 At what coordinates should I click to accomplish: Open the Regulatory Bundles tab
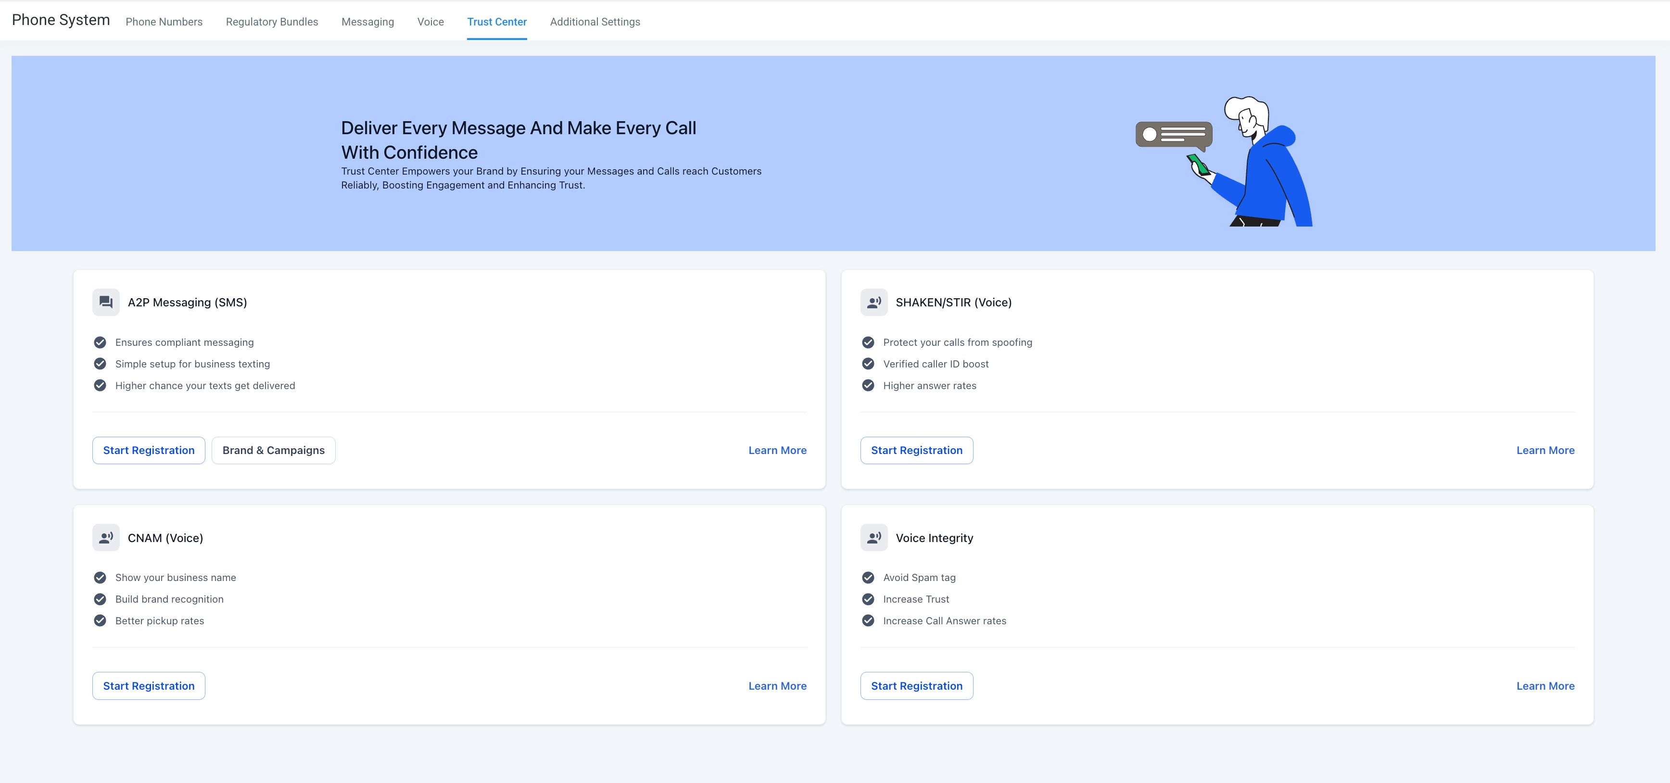272,21
